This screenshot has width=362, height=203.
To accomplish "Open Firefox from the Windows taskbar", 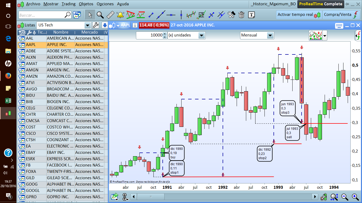I will (8, 76).
